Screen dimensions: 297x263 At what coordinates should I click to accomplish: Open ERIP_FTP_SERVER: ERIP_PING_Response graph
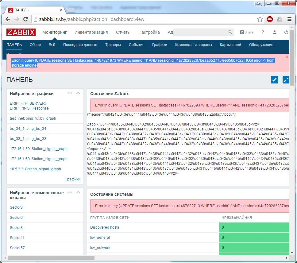coord(29,106)
